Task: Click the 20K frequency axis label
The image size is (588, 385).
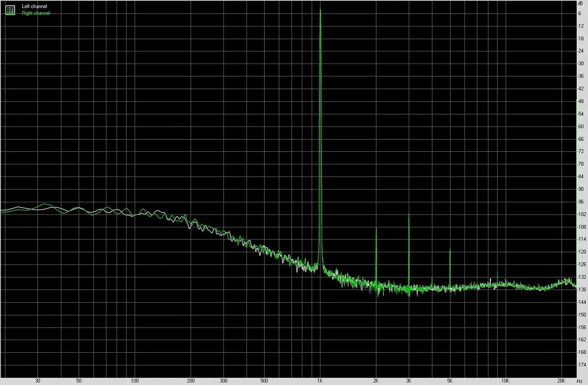Action: 562,380
